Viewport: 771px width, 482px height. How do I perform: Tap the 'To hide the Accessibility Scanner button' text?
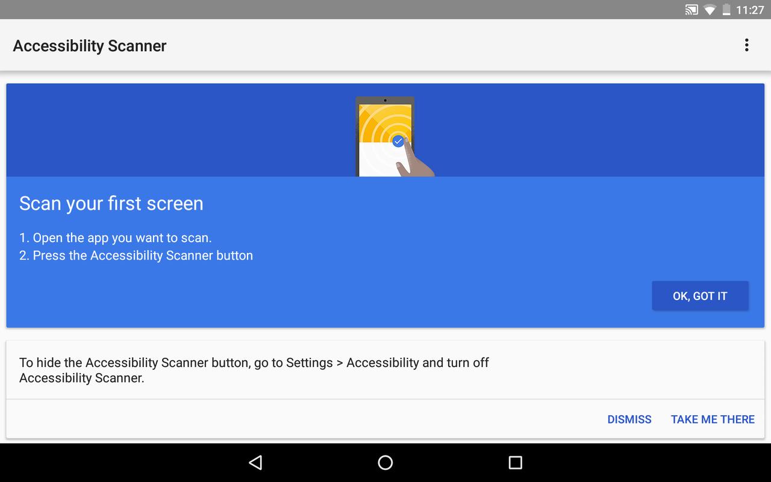254,371
